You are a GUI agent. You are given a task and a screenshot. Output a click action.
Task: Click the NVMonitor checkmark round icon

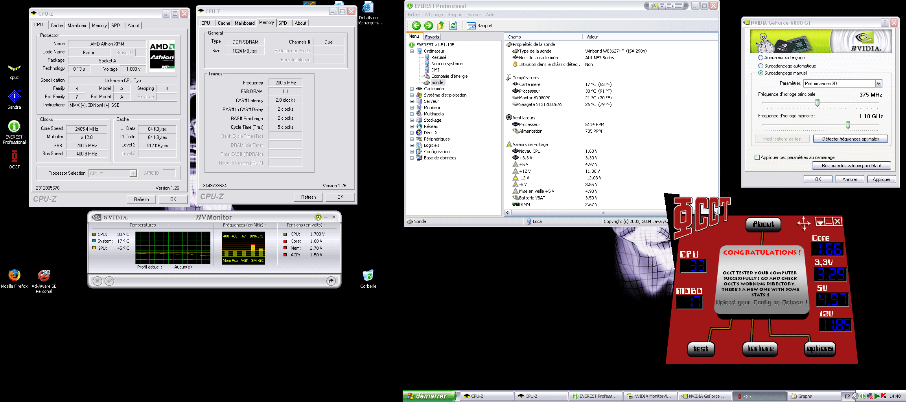click(109, 281)
